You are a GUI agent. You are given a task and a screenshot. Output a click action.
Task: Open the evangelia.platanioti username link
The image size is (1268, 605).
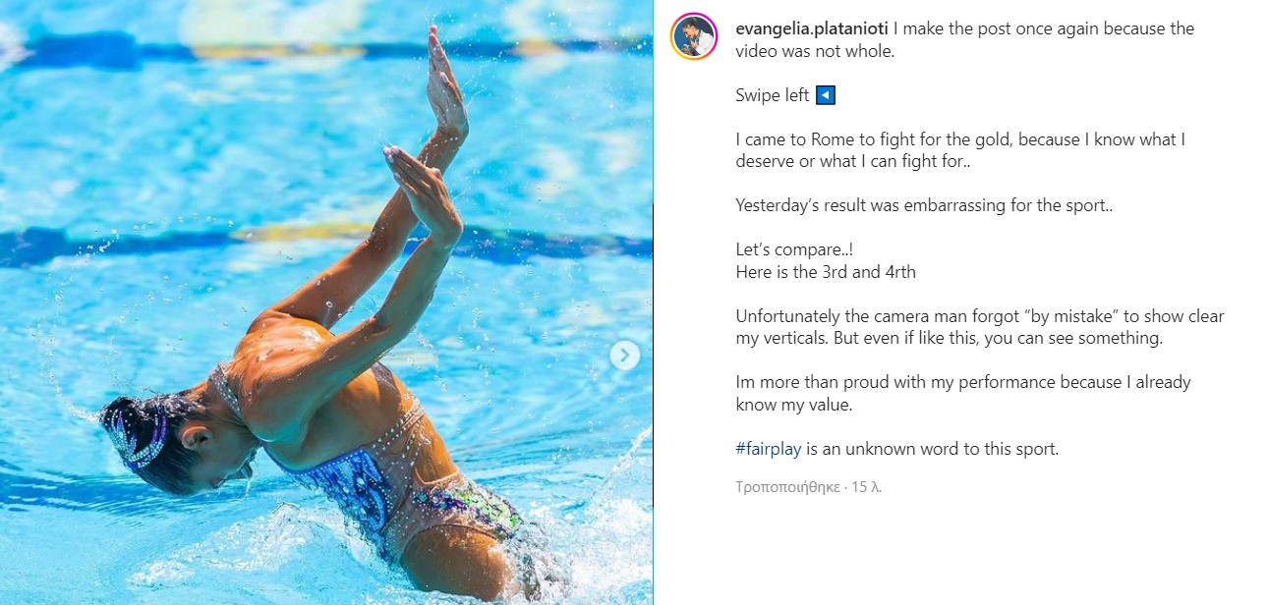[812, 28]
